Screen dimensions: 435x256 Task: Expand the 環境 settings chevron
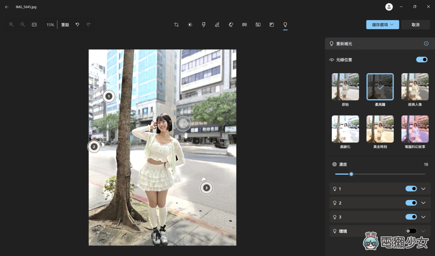[x=423, y=231]
